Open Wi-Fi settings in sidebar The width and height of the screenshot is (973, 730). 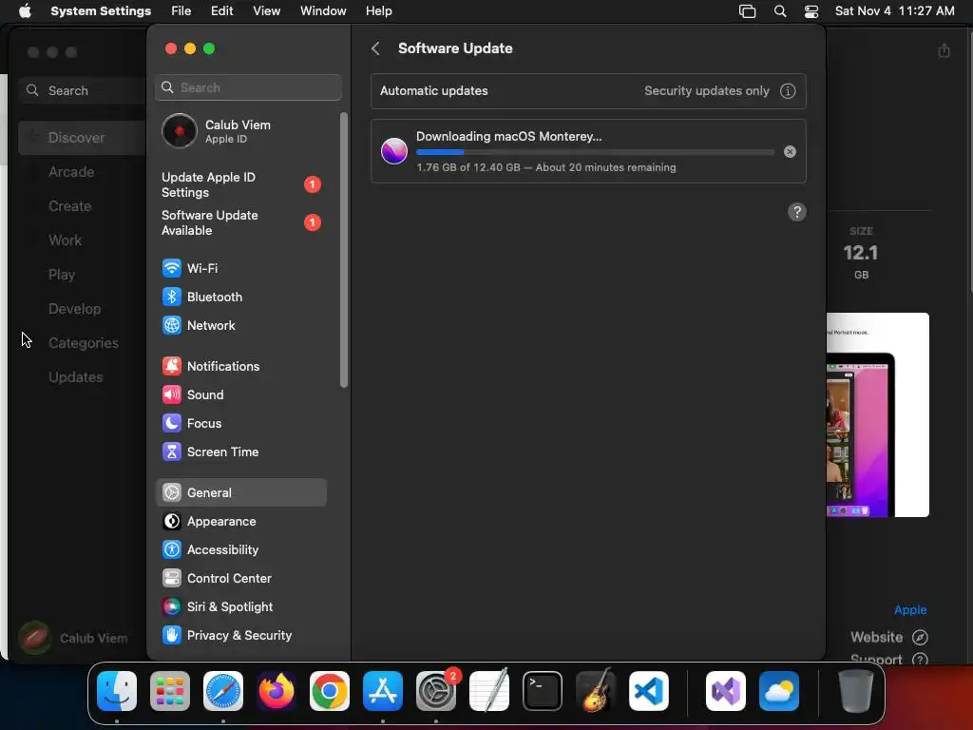pos(240,268)
